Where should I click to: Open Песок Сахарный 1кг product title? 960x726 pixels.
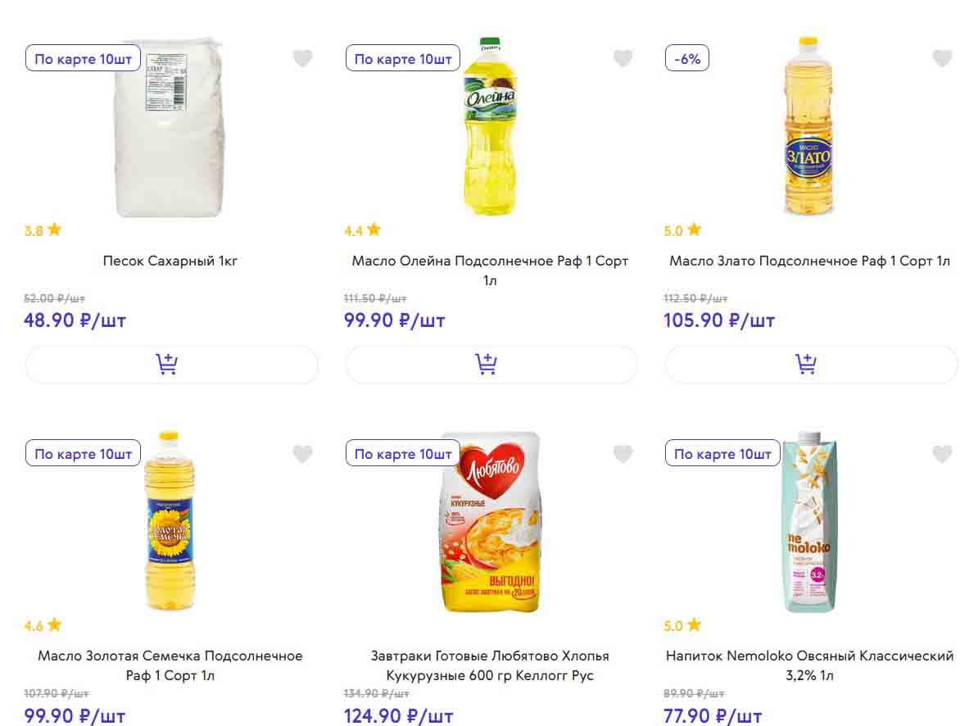tap(170, 261)
